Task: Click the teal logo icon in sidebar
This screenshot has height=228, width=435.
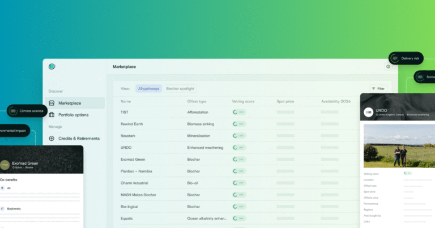Action: click(x=52, y=67)
